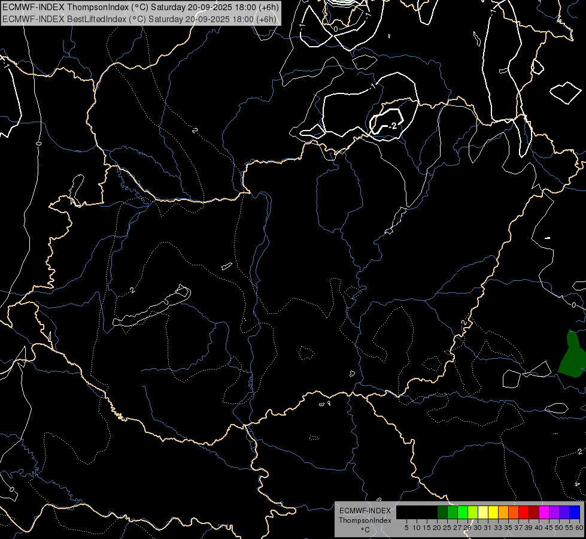Select the purple 45–50 legend swatch

554,512
